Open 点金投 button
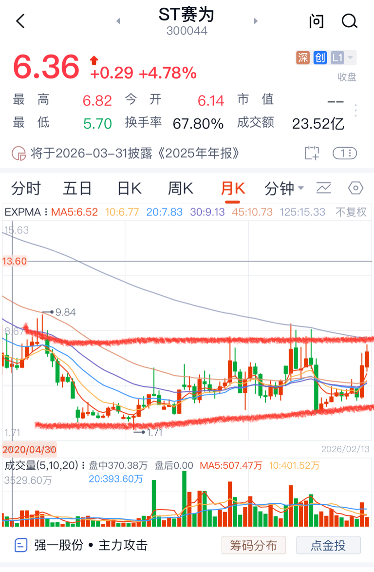The image size is (374, 572). point(328,546)
